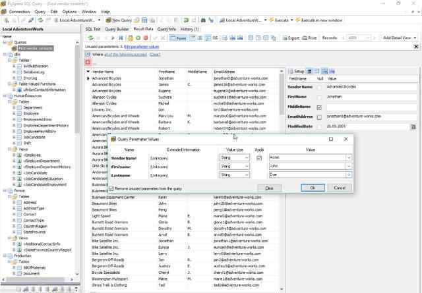Open the Options menu

point(69,12)
